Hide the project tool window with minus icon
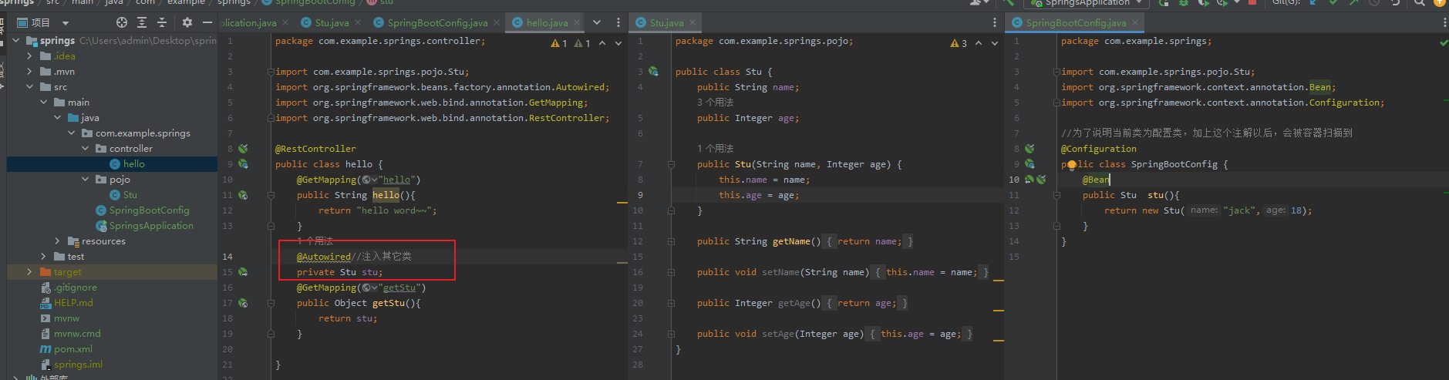The width and height of the screenshot is (1449, 380). [x=207, y=22]
